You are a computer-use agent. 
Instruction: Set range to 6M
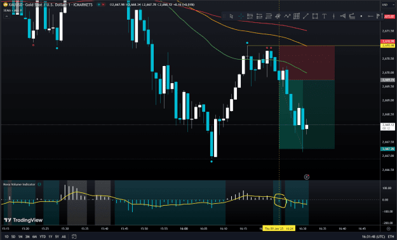point(34,237)
